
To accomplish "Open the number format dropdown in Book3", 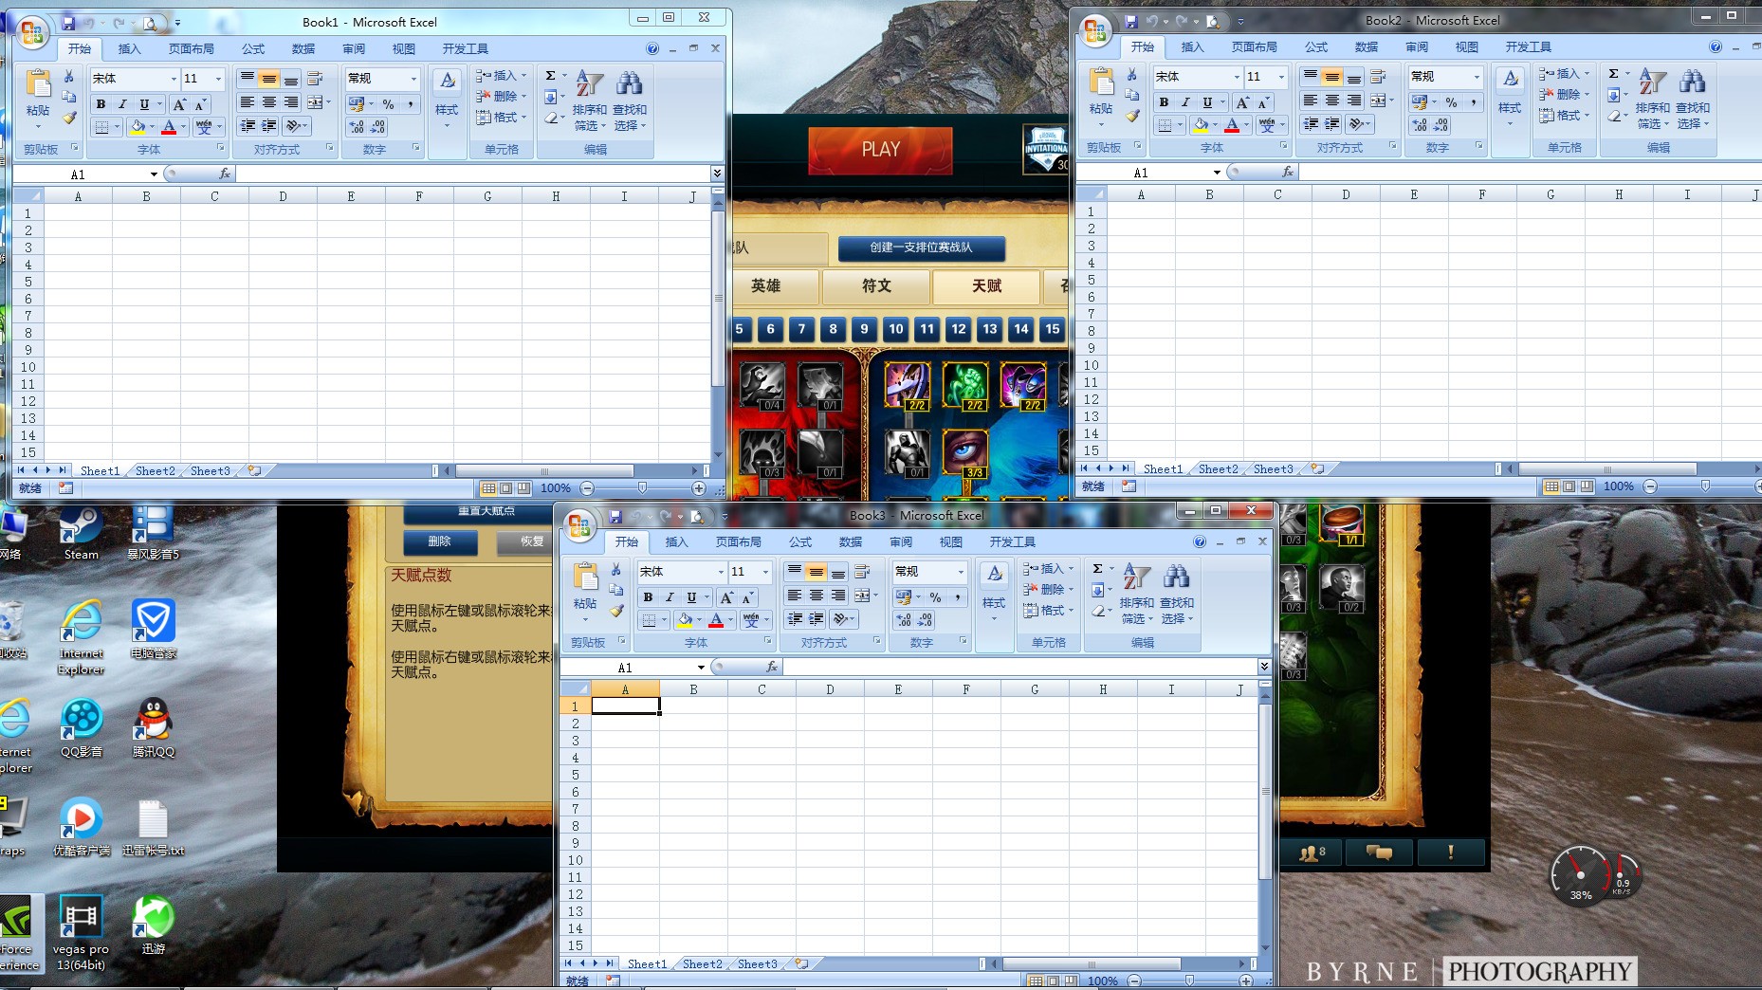I will click(961, 572).
